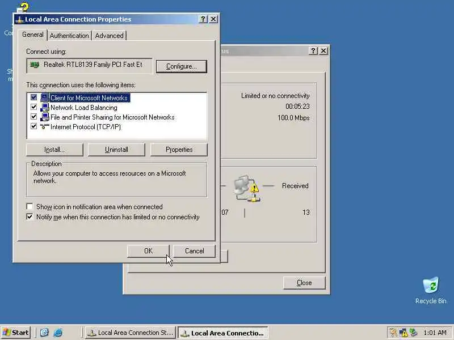This screenshot has height=340, width=454.
Task: Click the Uninstall button
Action: [x=116, y=150]
